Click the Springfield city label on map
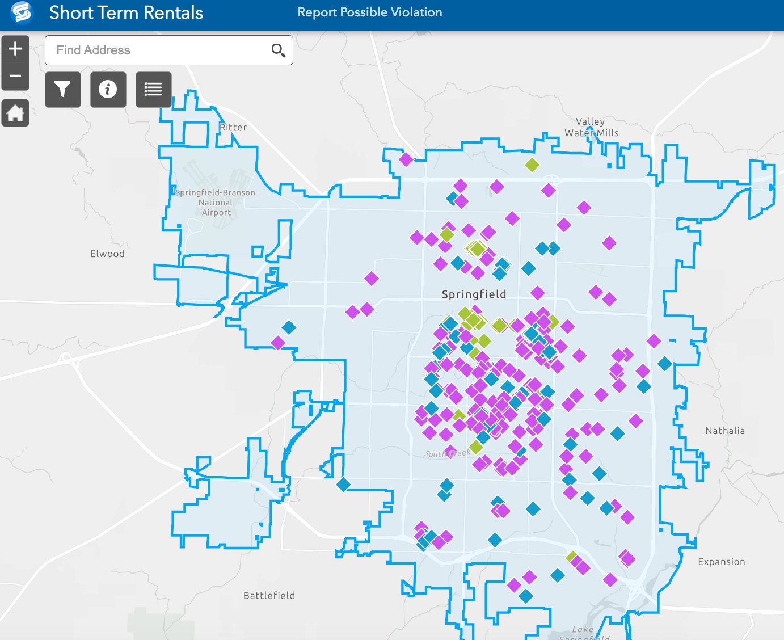 click(x=474, y=294)
